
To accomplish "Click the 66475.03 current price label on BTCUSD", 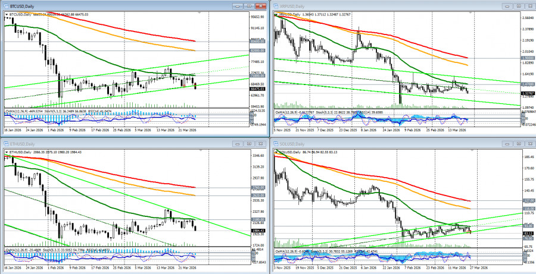I will [257, 89].
